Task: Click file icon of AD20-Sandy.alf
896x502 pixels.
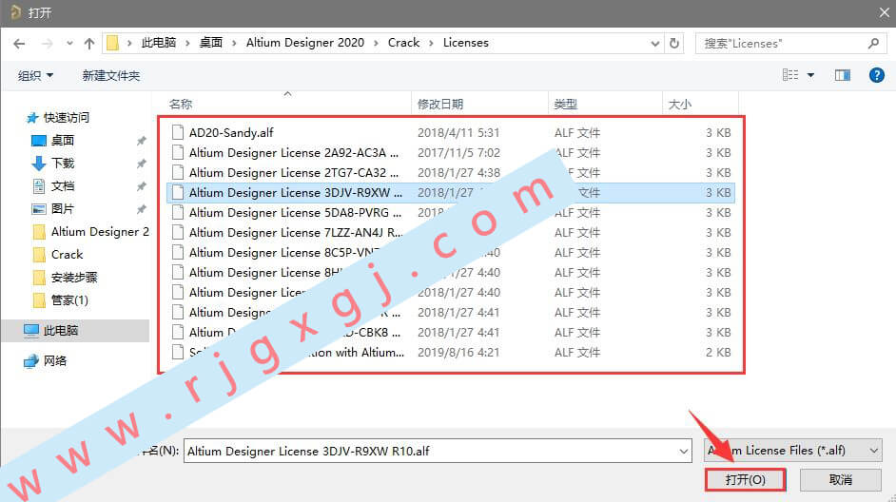Action: tap(178, 132)
